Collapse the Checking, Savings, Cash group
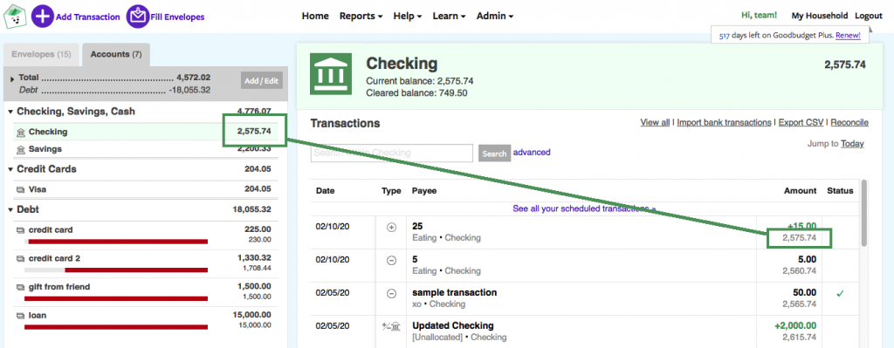 pyautogui.click(x=10, y=112)
